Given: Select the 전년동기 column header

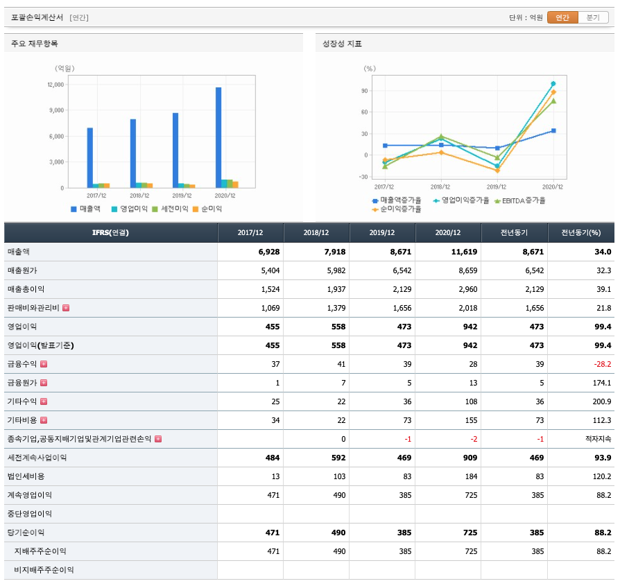Looking at the screenshot, I should coord(514,232).
